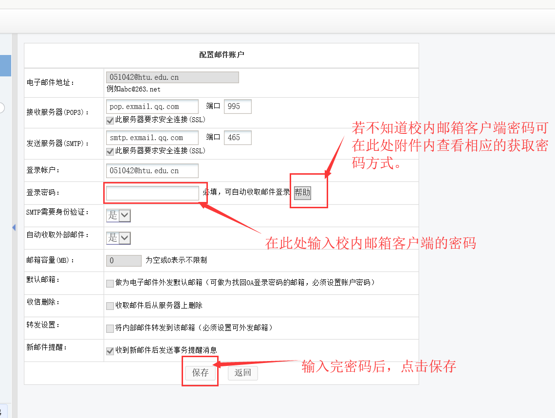Click the 帮助 help button

click(x=302, y=193)
